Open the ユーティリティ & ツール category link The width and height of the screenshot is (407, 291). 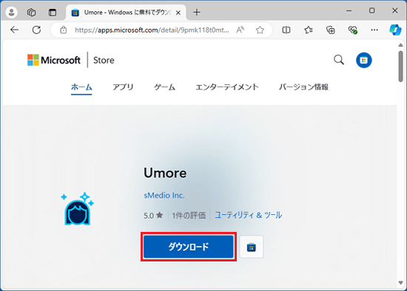(249, 215)
